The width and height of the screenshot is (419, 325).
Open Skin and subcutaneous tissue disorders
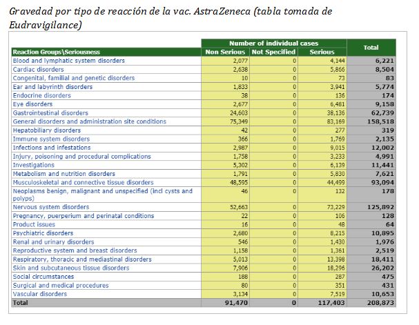71,268
